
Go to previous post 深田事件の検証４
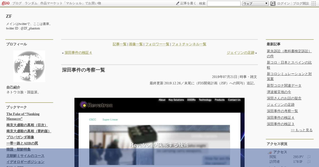click(x=78, y=53)
